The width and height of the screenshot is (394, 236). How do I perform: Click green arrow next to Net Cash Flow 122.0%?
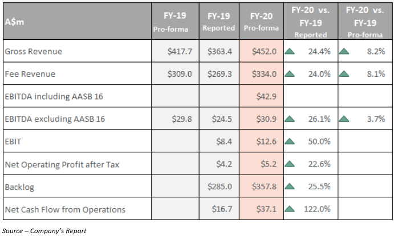(x=290, y=210)
